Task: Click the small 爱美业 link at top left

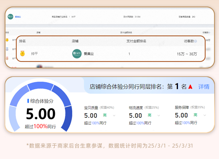Action: point(18,17)
